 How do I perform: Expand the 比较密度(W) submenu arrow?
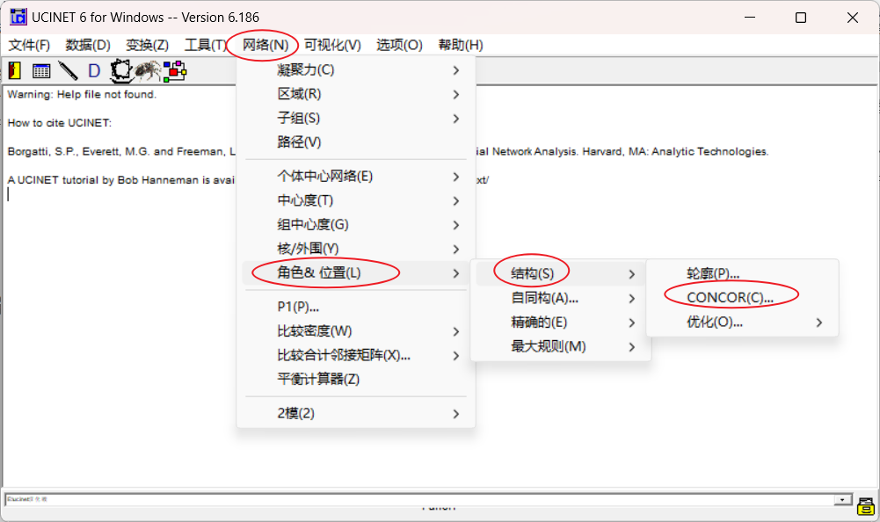pyautogui.click(x=456, y=331)
